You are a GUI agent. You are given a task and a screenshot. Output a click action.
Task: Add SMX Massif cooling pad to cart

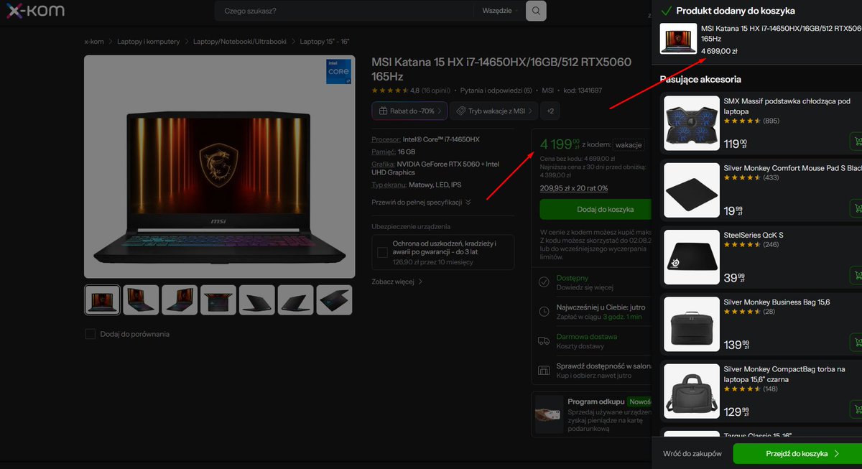click(x=856, y=141)
